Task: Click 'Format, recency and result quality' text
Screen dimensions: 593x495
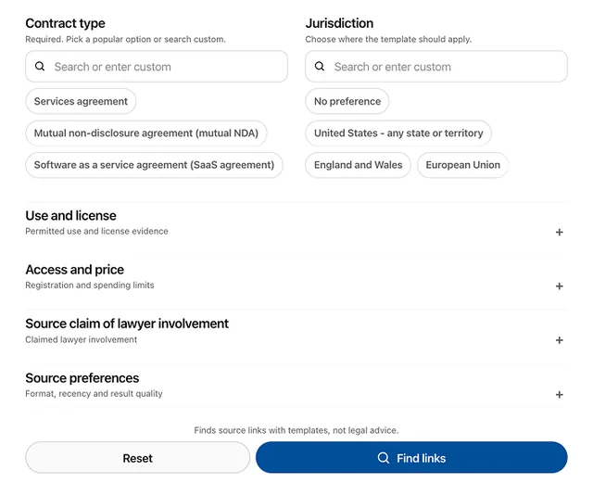Action: point(94,394)
